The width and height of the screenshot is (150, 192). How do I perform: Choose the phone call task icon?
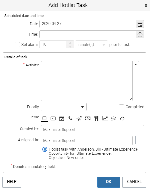(71, 118)
